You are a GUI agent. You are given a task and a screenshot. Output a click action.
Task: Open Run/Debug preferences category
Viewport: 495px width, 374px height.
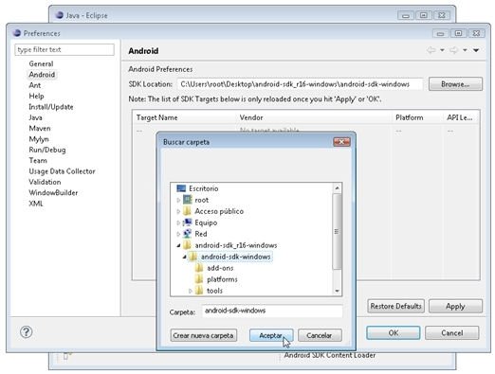point(47,150)
